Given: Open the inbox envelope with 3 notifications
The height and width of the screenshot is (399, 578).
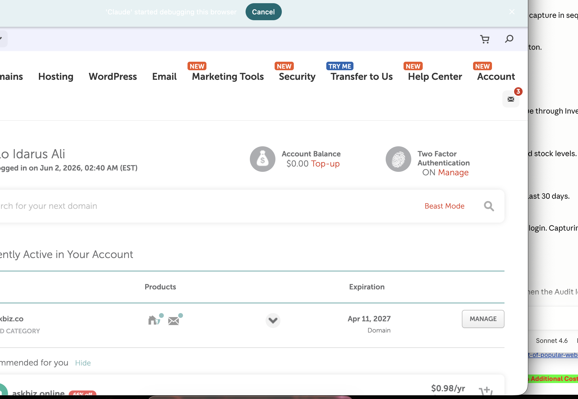Looking at the screenshot, I should pos(511,99).
